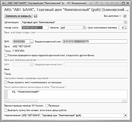The width and height of the screenshot is (132, 122).
Task: Click the Номер счета field
Action: pos(35,28)
